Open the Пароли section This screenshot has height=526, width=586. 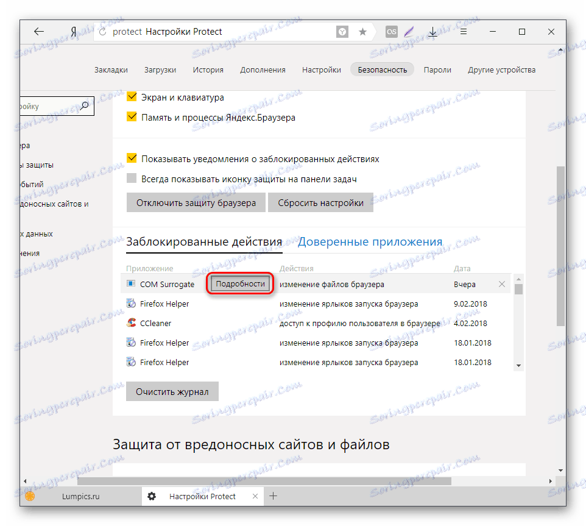click(x=437, y=70)
